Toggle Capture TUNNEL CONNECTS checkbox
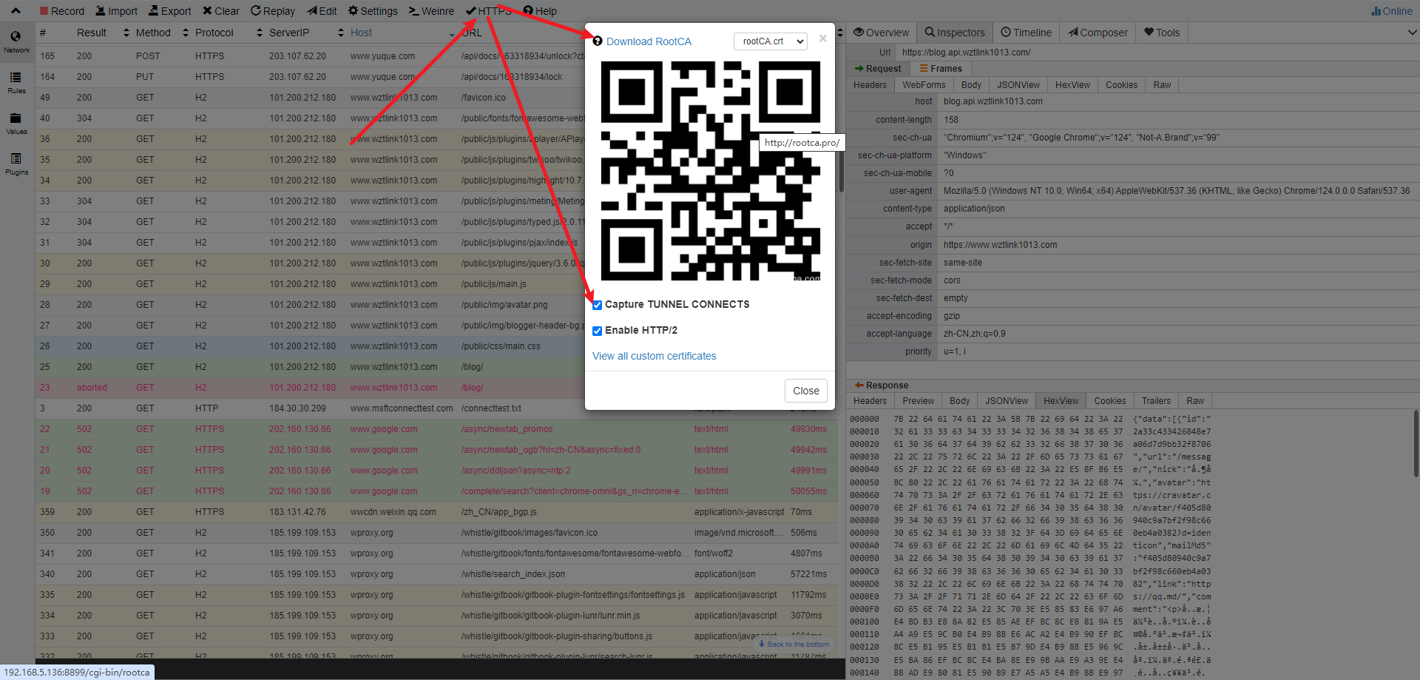The width and height of the screenshot is (1420, 680). pyautogui.click(x=597, y=305)
